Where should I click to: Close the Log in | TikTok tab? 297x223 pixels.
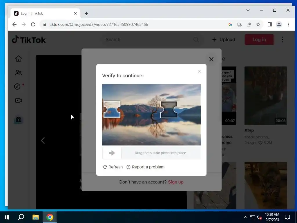(x=75, y=13)
